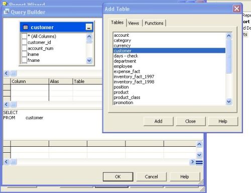Check the account_num column checkbox
This screenshot has height=193, width=251.
click(x=24, y=48)
